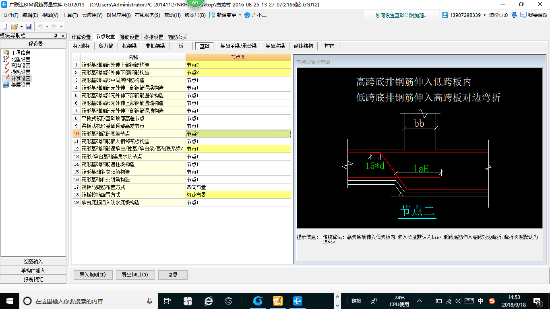Open the BIM应用(I) menu
Viewport: 550px width, 309px height.
tap(119, 15)
